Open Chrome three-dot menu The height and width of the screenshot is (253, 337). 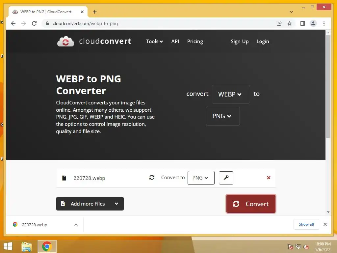(x=324, y=23)
